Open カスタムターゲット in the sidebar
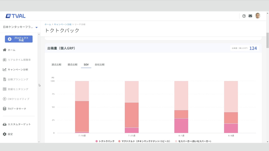The height and width of the screenshot is (151, 269). (19, 124)
